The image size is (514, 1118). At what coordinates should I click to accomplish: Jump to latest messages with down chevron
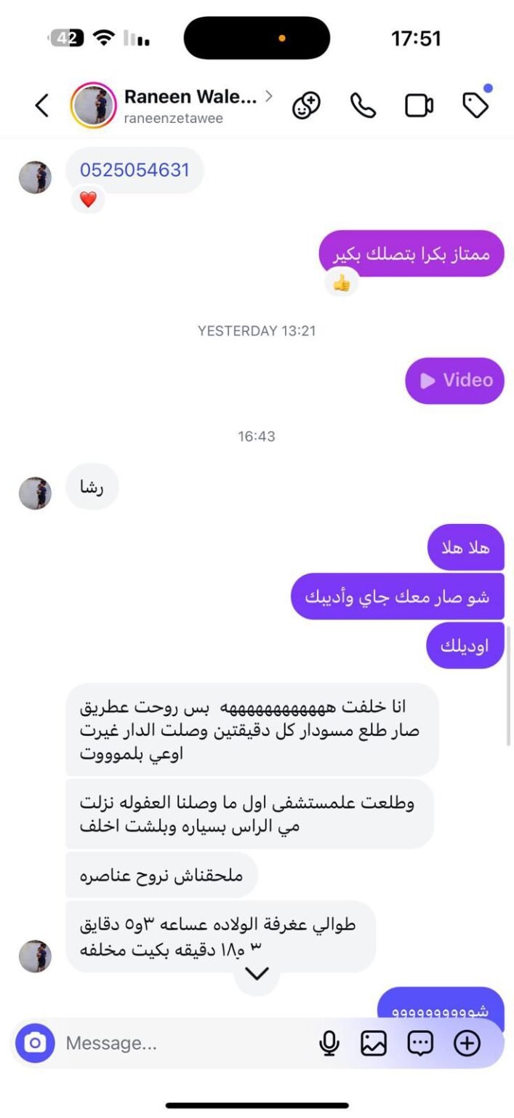point(257,973)
